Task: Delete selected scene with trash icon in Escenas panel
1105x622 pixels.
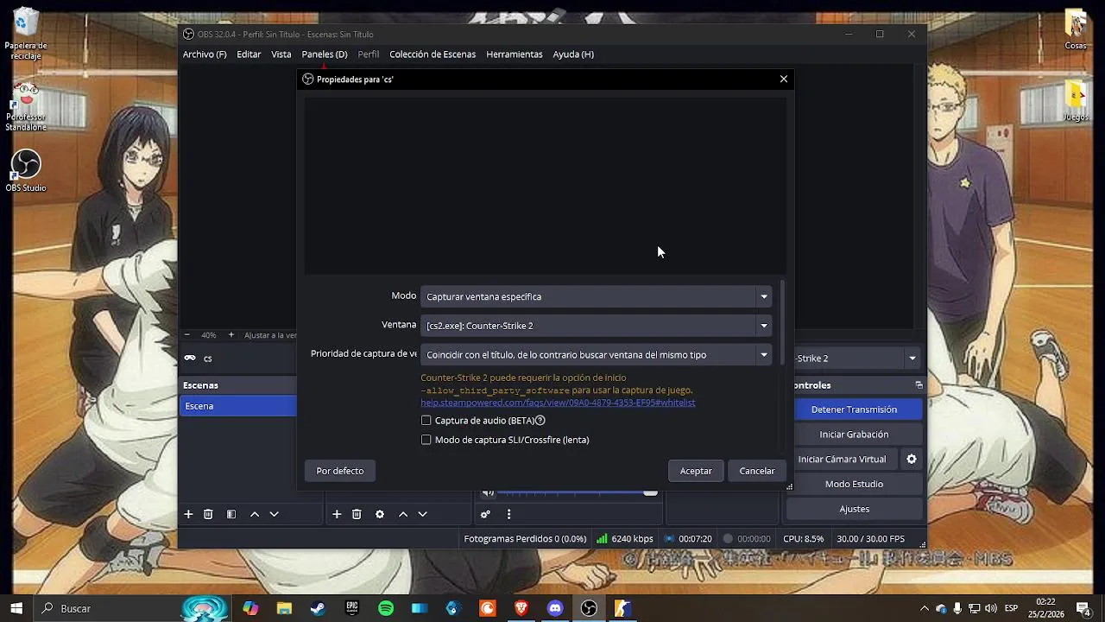Action: pos(208,514)
